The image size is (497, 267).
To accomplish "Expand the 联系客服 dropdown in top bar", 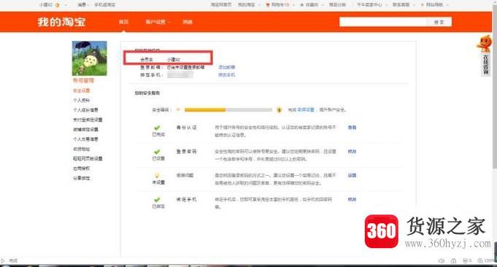I will [x=404, y=5].
